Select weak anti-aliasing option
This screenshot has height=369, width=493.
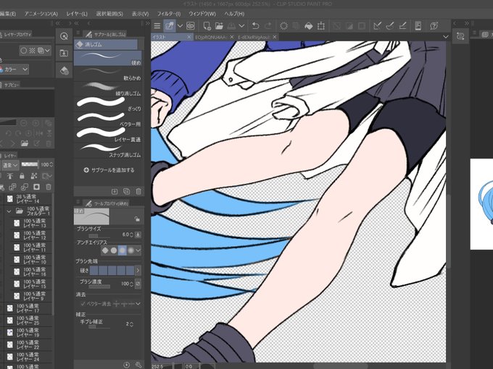click(x=114, y=250)
